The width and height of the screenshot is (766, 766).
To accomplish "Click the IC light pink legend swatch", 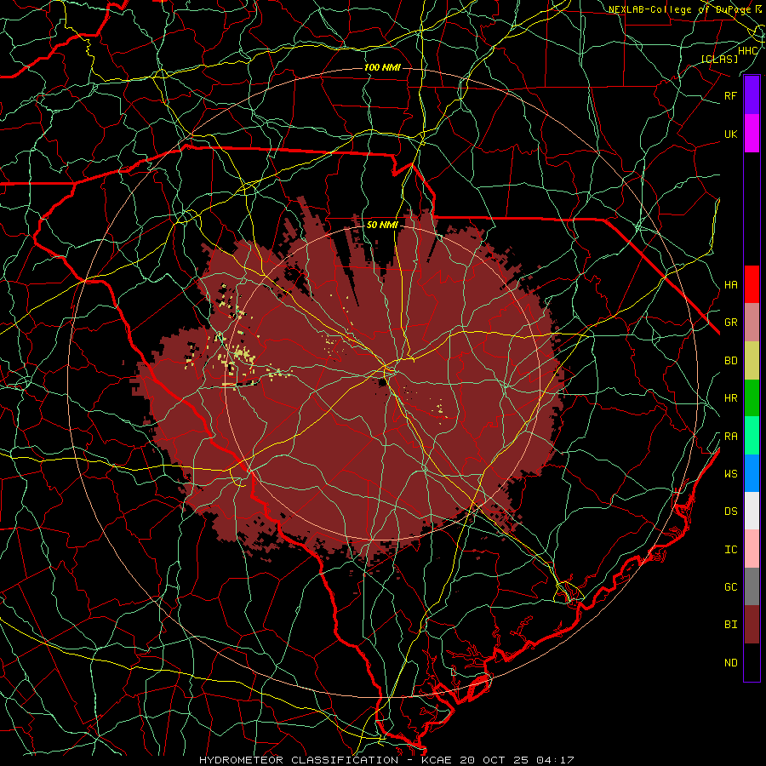I will (x=752, y=549).
